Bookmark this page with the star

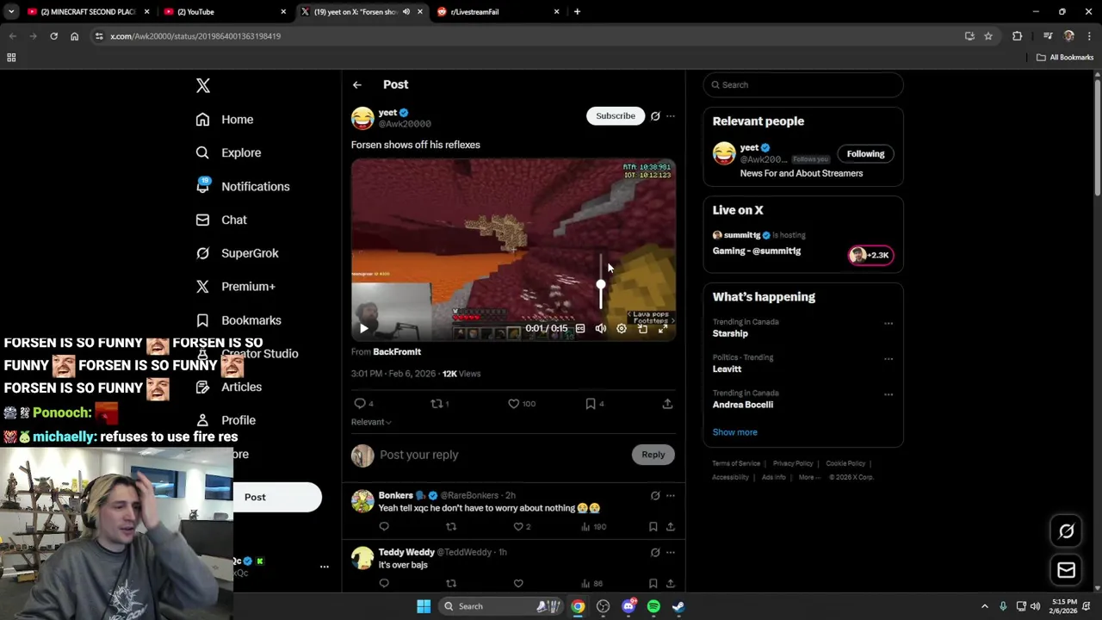[x=988, y=36]
